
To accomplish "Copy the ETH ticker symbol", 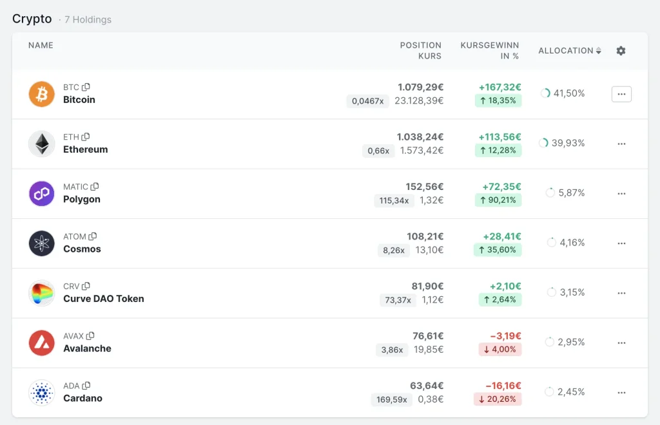I will tap(86, 137).
